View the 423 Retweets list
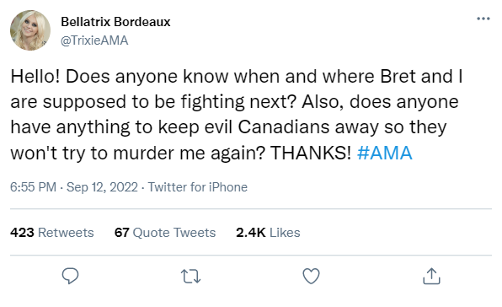Screen dimensions: 502x307 pos(52,233)
